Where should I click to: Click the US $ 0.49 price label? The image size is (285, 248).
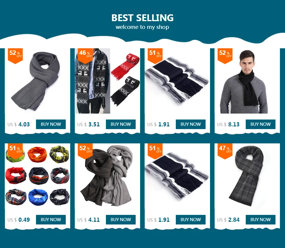pos(18,220)
